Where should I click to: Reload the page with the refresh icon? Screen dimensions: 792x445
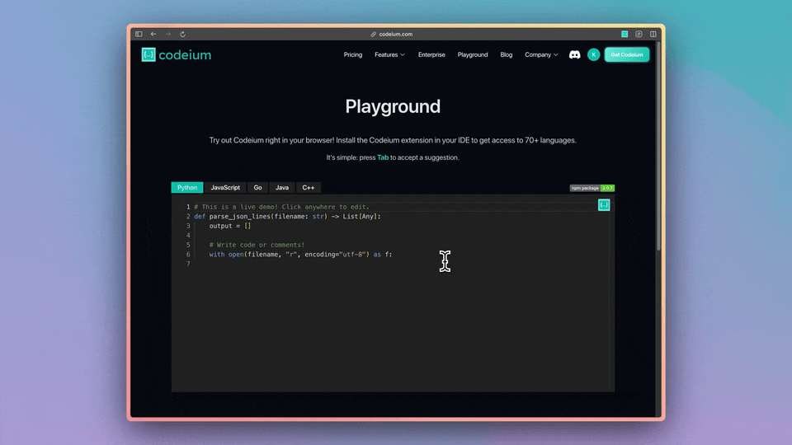coord(183,34)
